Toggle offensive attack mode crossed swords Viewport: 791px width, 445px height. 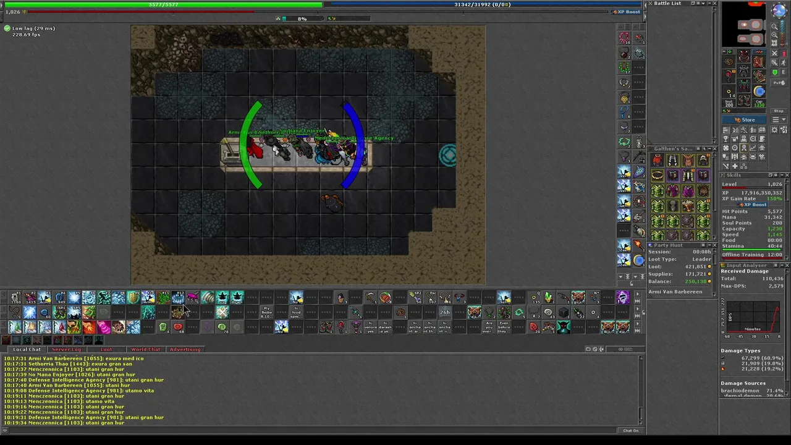(x=774, y=53)
